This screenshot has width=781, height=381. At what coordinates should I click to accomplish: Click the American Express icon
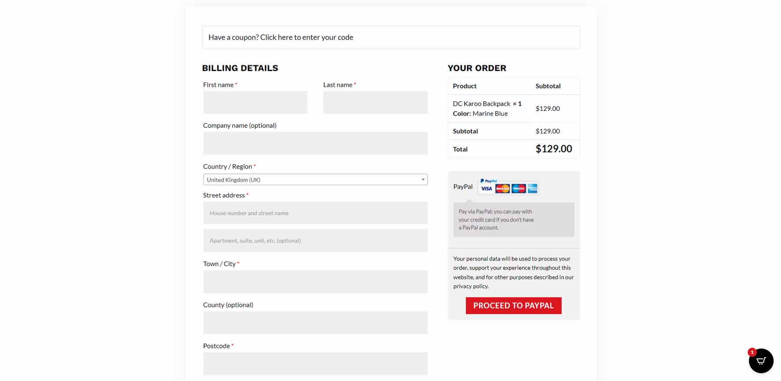[x=533, y=188]
